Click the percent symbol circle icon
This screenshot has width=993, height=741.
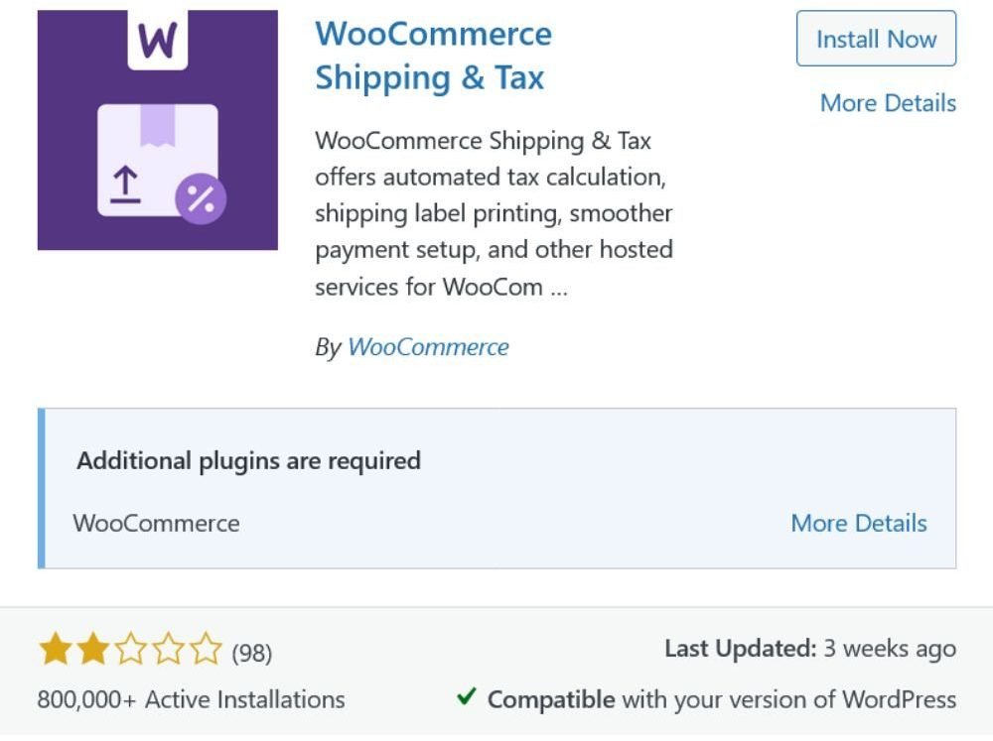click(201, 198)
